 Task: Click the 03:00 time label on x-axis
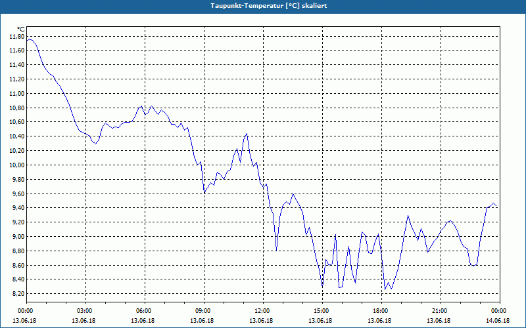click(x=86, y=311)
